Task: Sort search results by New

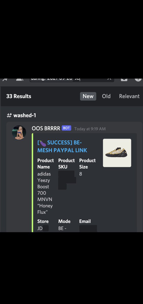Action: pos(88,96)
